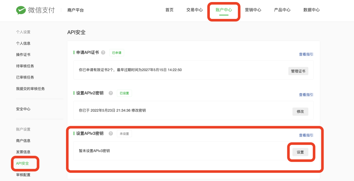Open 查看指引 link for API certificate
The image size is (354, 181).
(x=306, y=54)
